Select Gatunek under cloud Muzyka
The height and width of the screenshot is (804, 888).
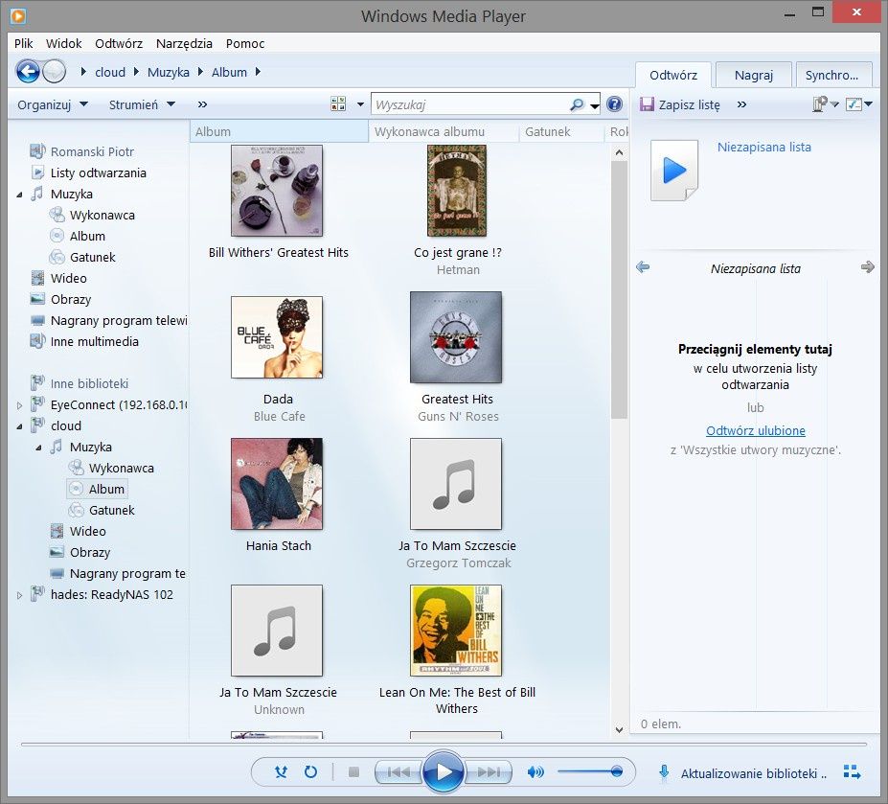(111, 511)
